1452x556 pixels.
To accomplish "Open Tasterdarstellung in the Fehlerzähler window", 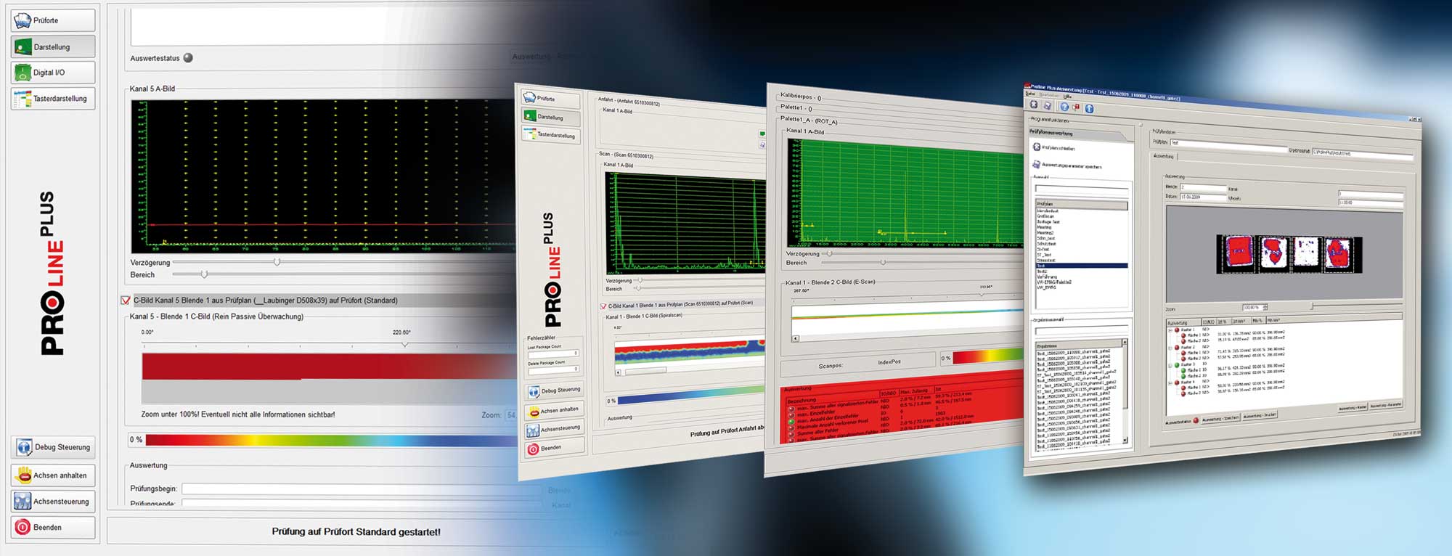I will [552, 135].
